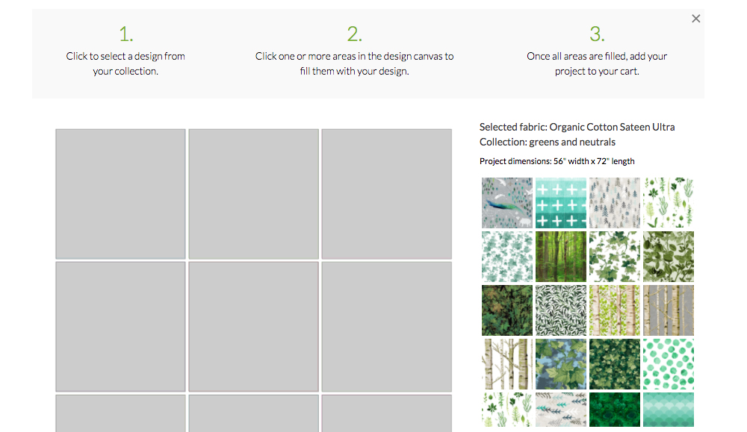Screen dimensions: 747x432
Task: Fill the center canvas area
Action: [253, 326]
